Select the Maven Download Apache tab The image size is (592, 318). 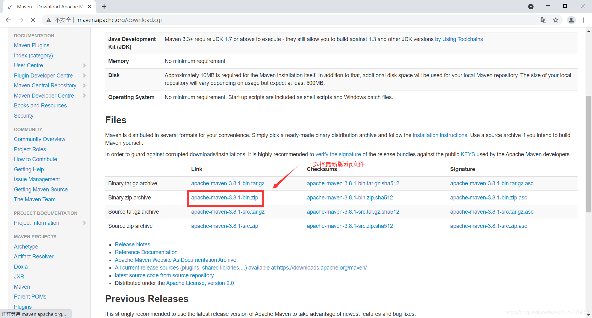(x=49, y=6)
